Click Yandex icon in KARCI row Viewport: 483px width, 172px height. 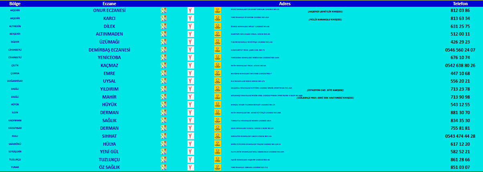(191, 18)
